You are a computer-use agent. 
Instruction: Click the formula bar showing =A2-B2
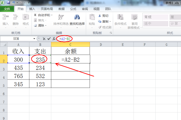(119, 39)
